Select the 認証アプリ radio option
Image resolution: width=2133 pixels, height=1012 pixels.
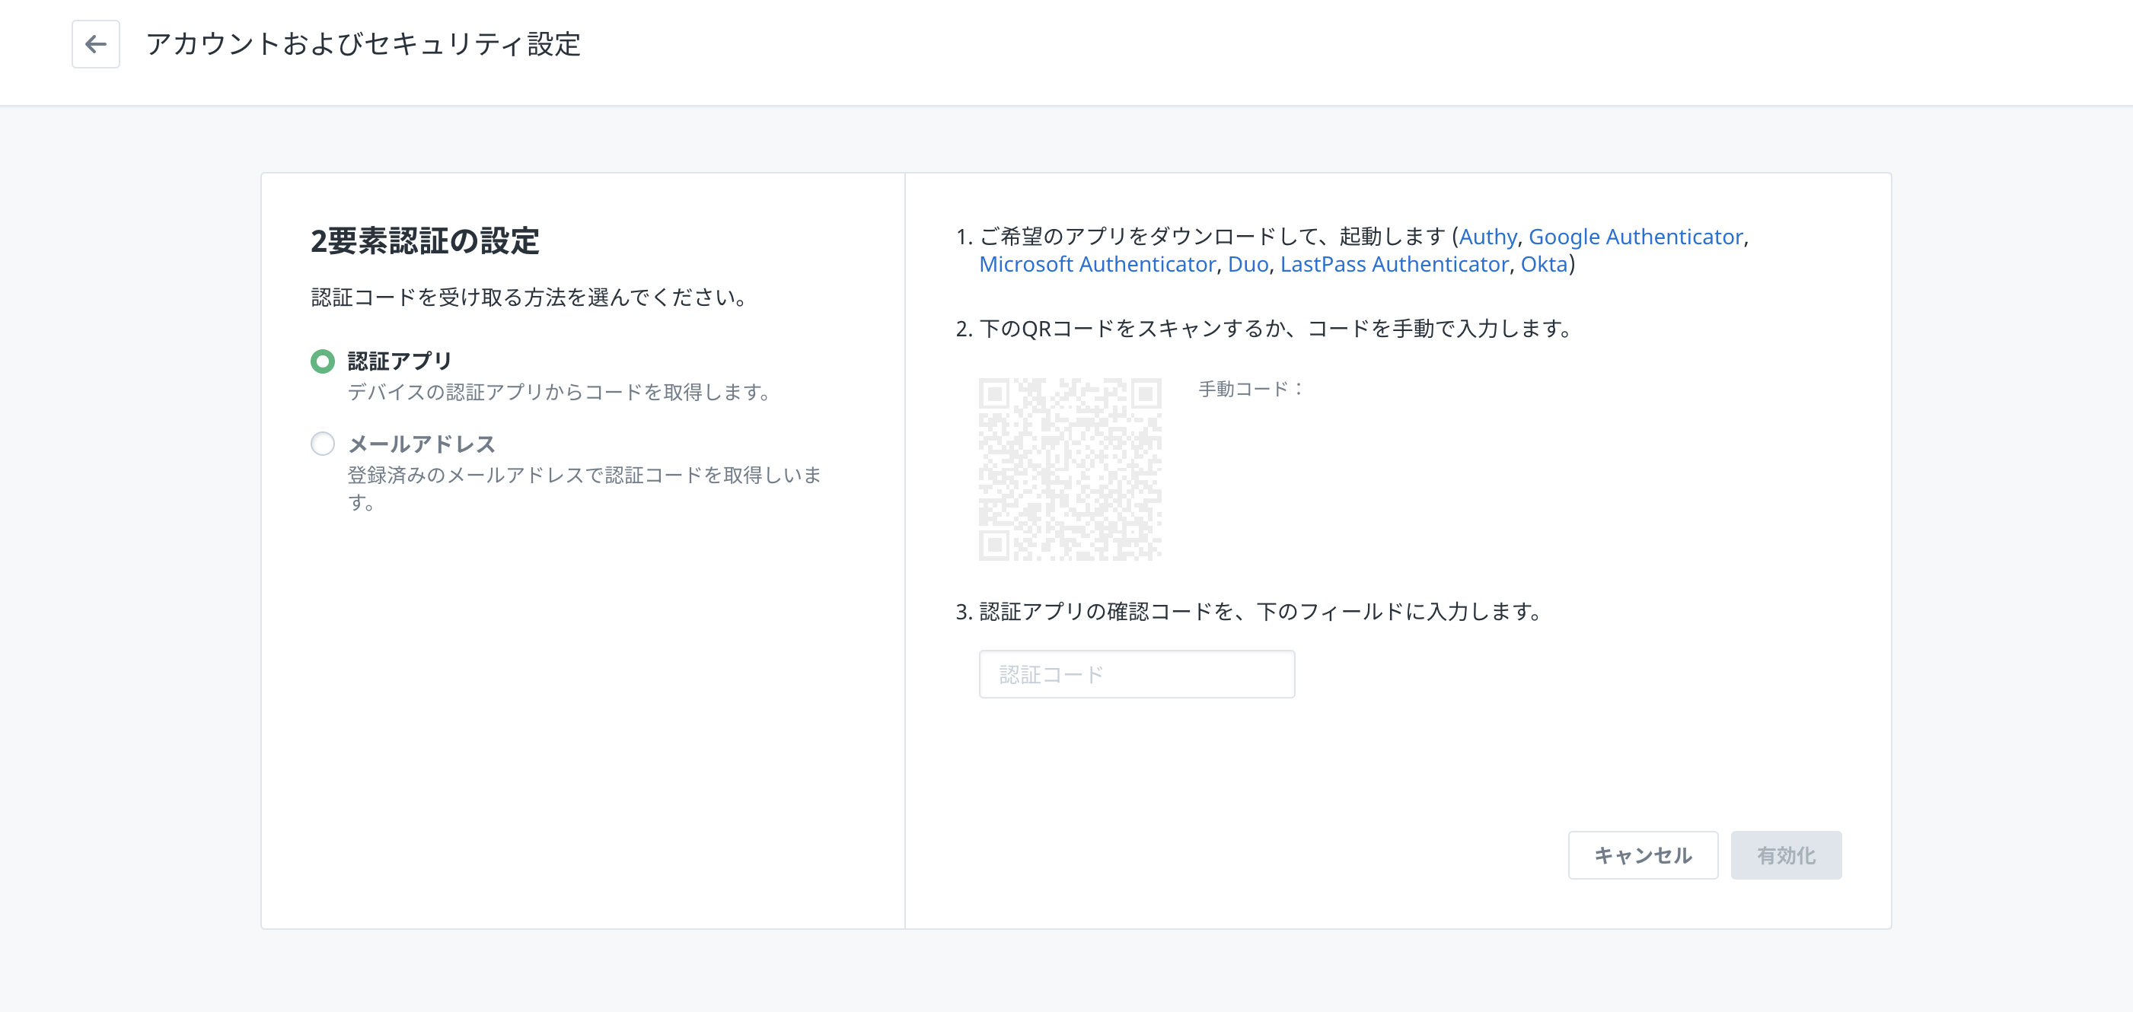(x=322, y=361)
